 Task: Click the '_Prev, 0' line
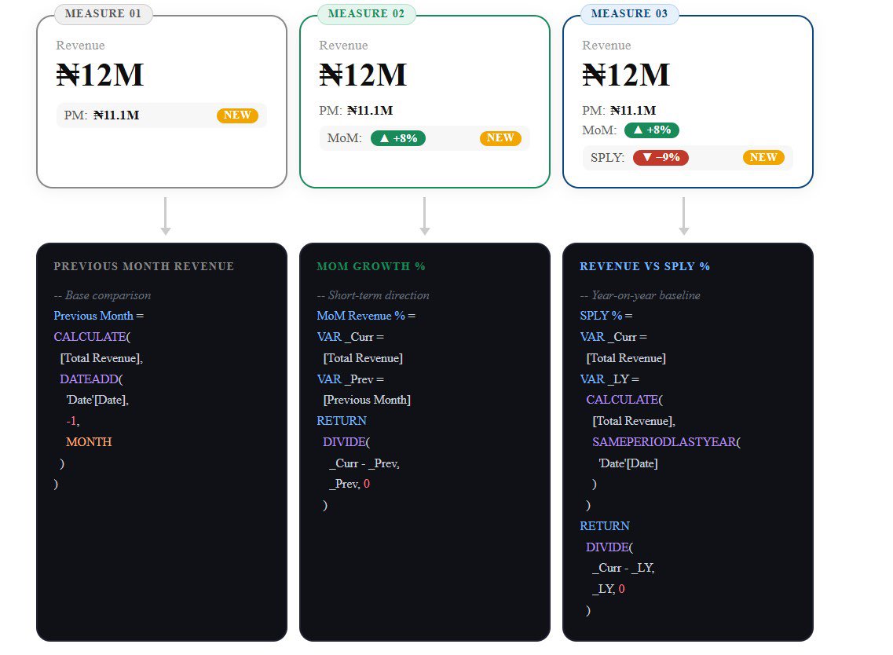point(350,484)
